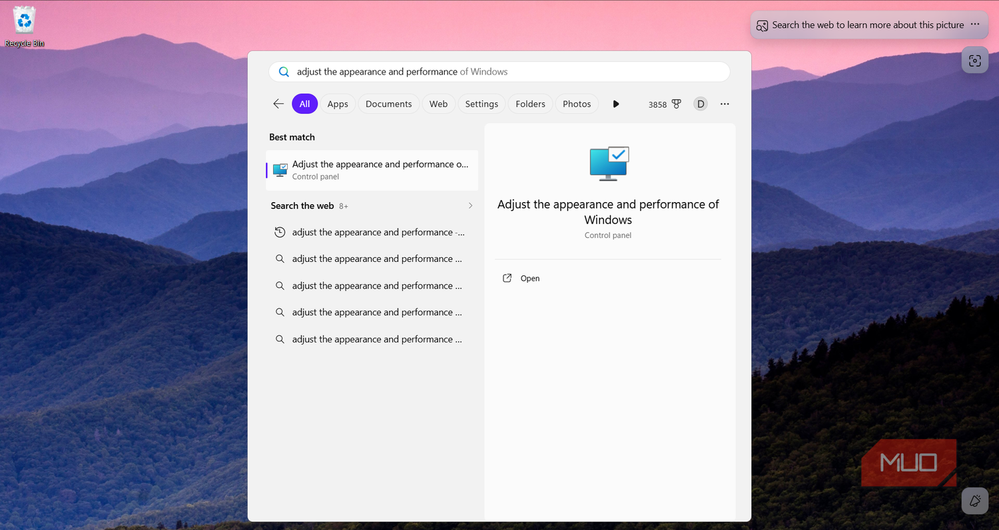Click the visual search capture icon on desktop

point(975,61)
